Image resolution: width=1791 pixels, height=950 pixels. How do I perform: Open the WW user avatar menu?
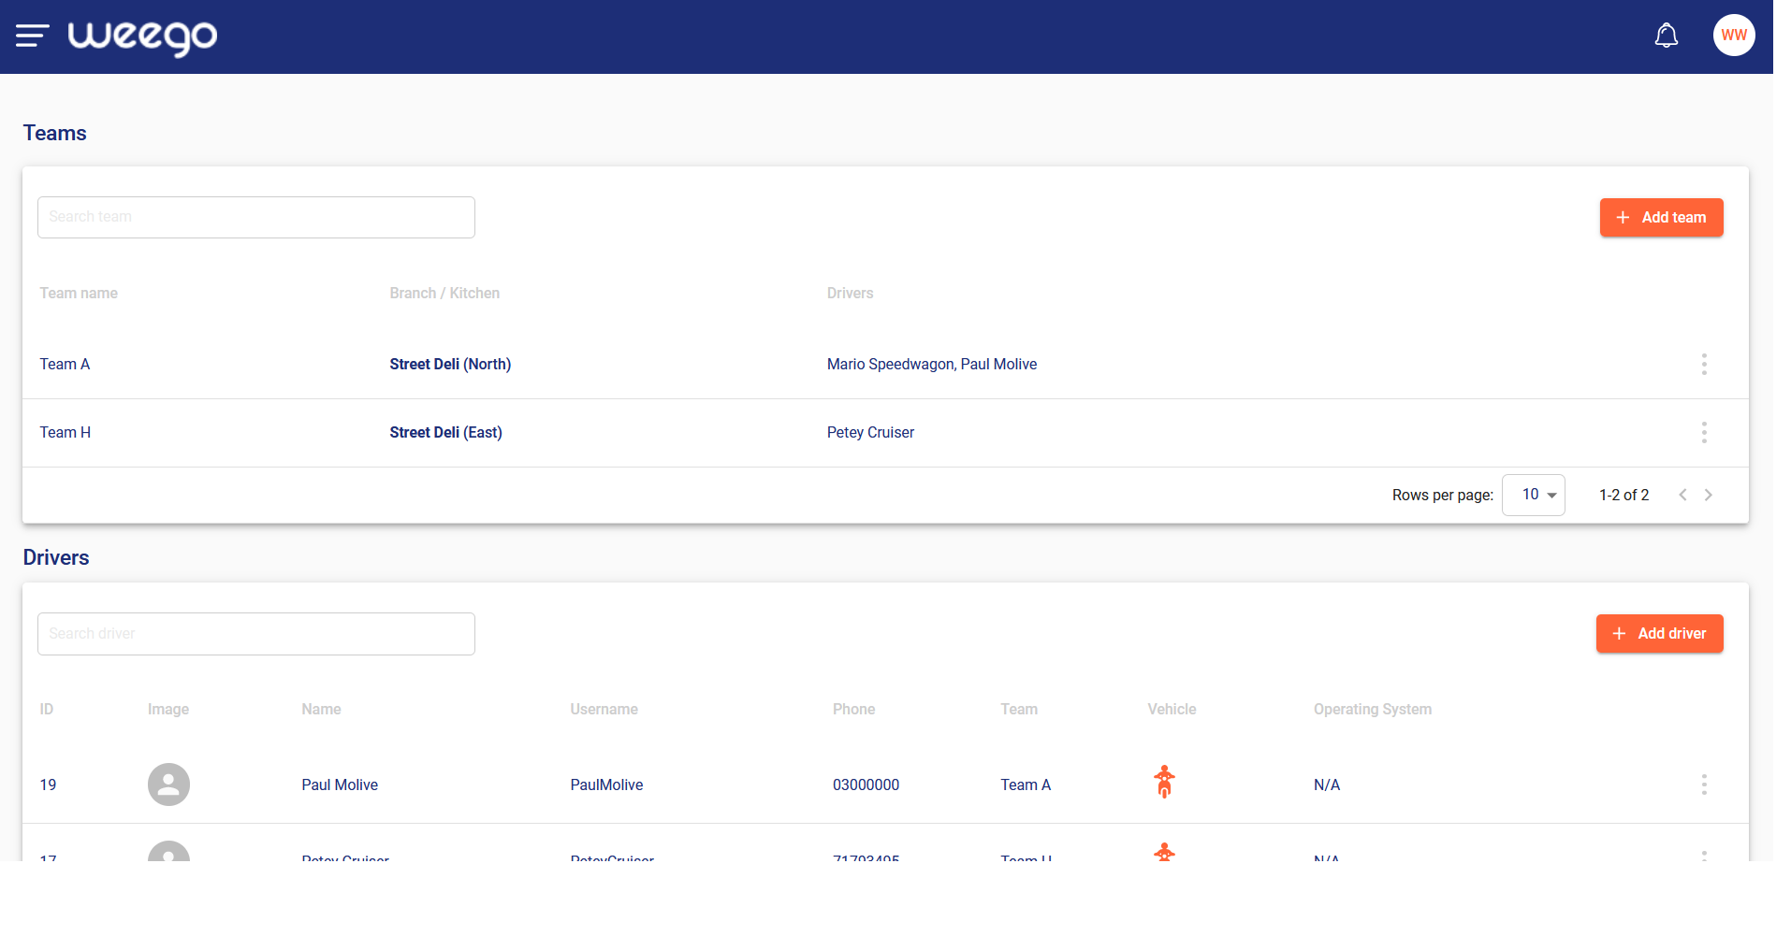click(x=1734, y=36)
